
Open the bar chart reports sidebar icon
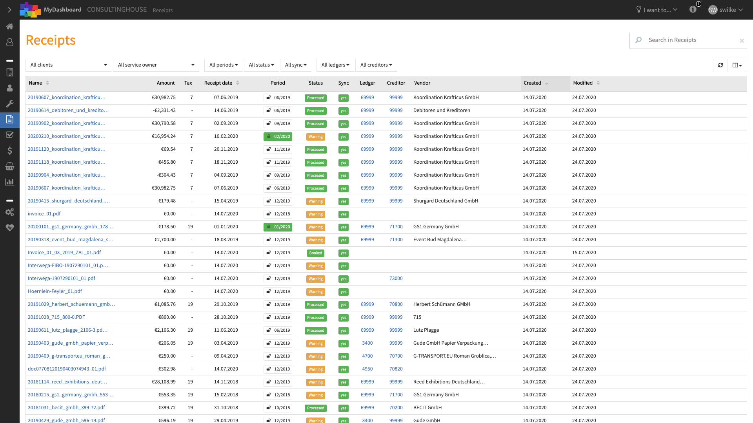[x=9, y=182]
